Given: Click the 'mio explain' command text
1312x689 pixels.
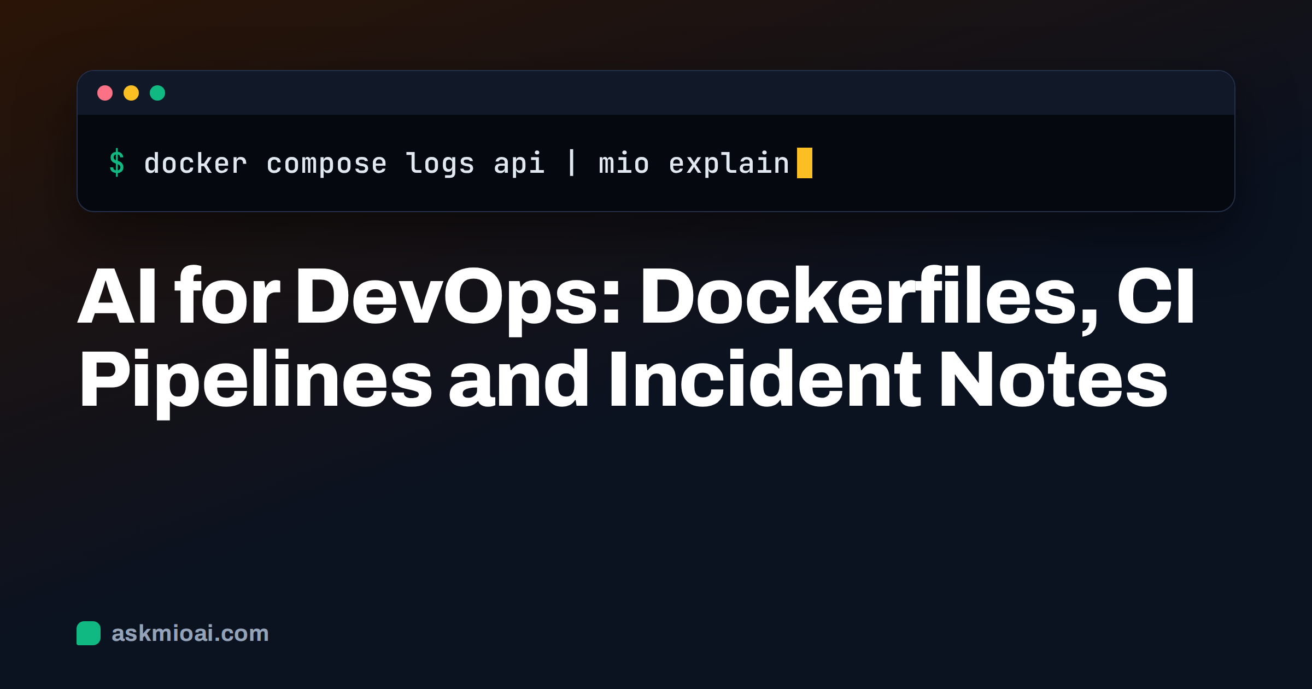Looking at the screenshot, I should tap(694, 164).
